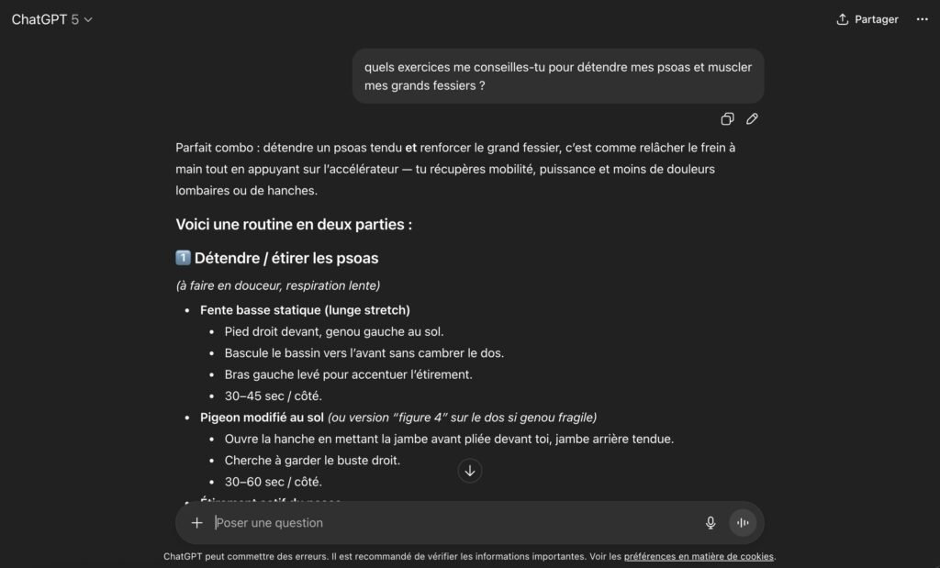Open the ChatGPT 5 model selector

pyautogui.click(x=52, y=19)
